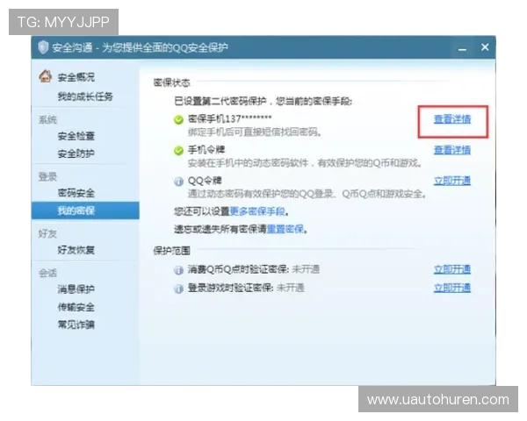Click 查看详情 link for 手机令牌
527x421 pixels.
point(452,150)
